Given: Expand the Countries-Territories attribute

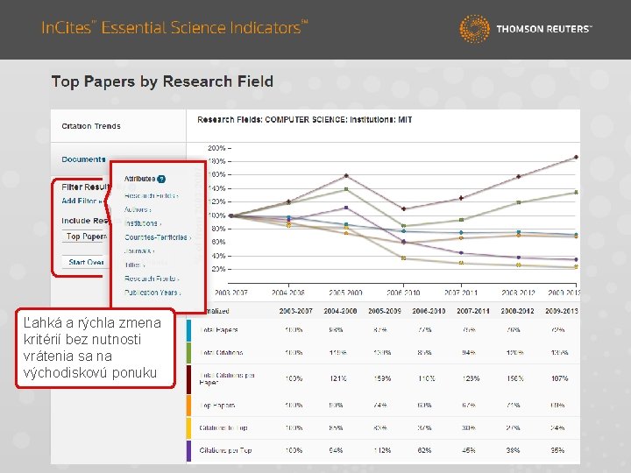Looking at the screenshot, I should (x=157, y=237).
